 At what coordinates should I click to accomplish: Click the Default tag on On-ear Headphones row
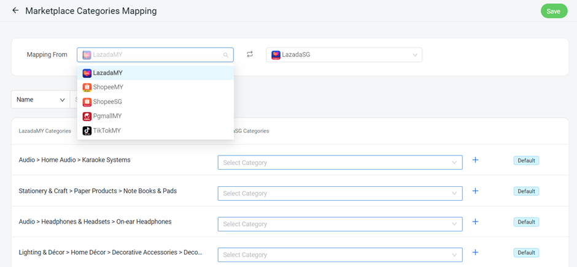[526, 222]
